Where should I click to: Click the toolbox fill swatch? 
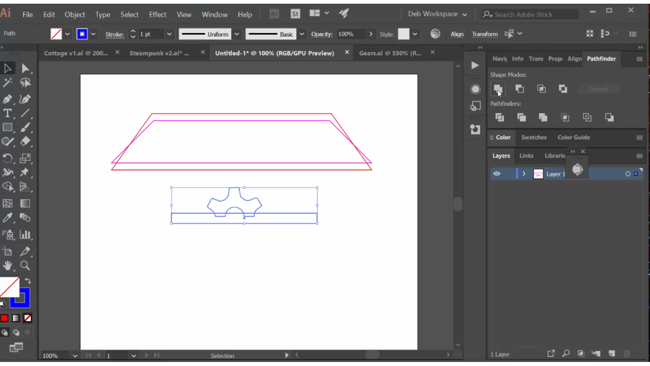coord(9,287)
